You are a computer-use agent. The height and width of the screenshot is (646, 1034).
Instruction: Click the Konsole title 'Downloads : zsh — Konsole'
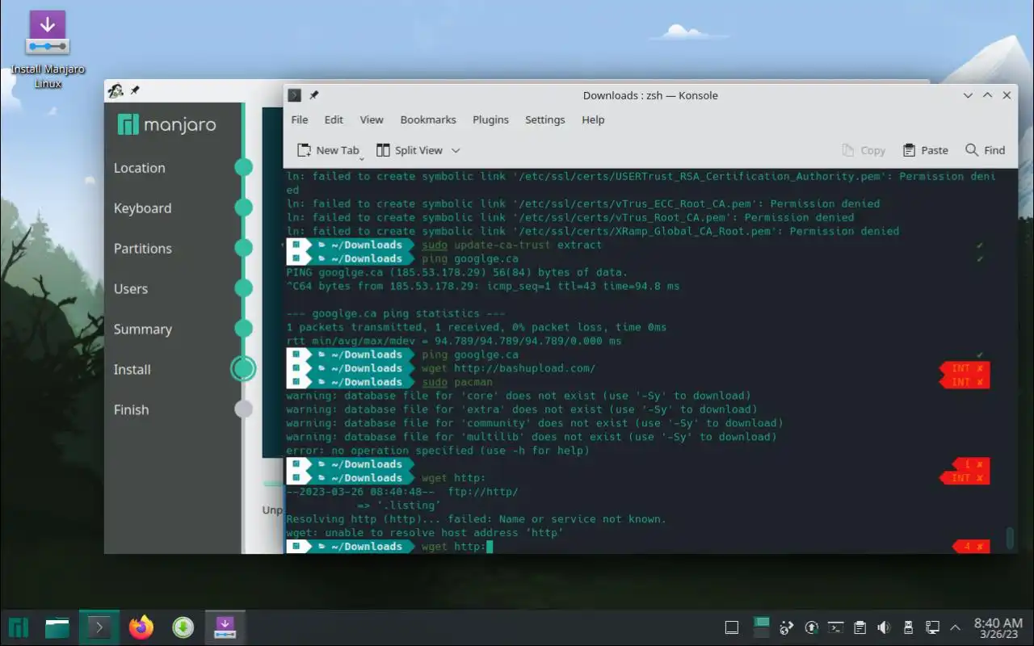[x=650, y=95]
